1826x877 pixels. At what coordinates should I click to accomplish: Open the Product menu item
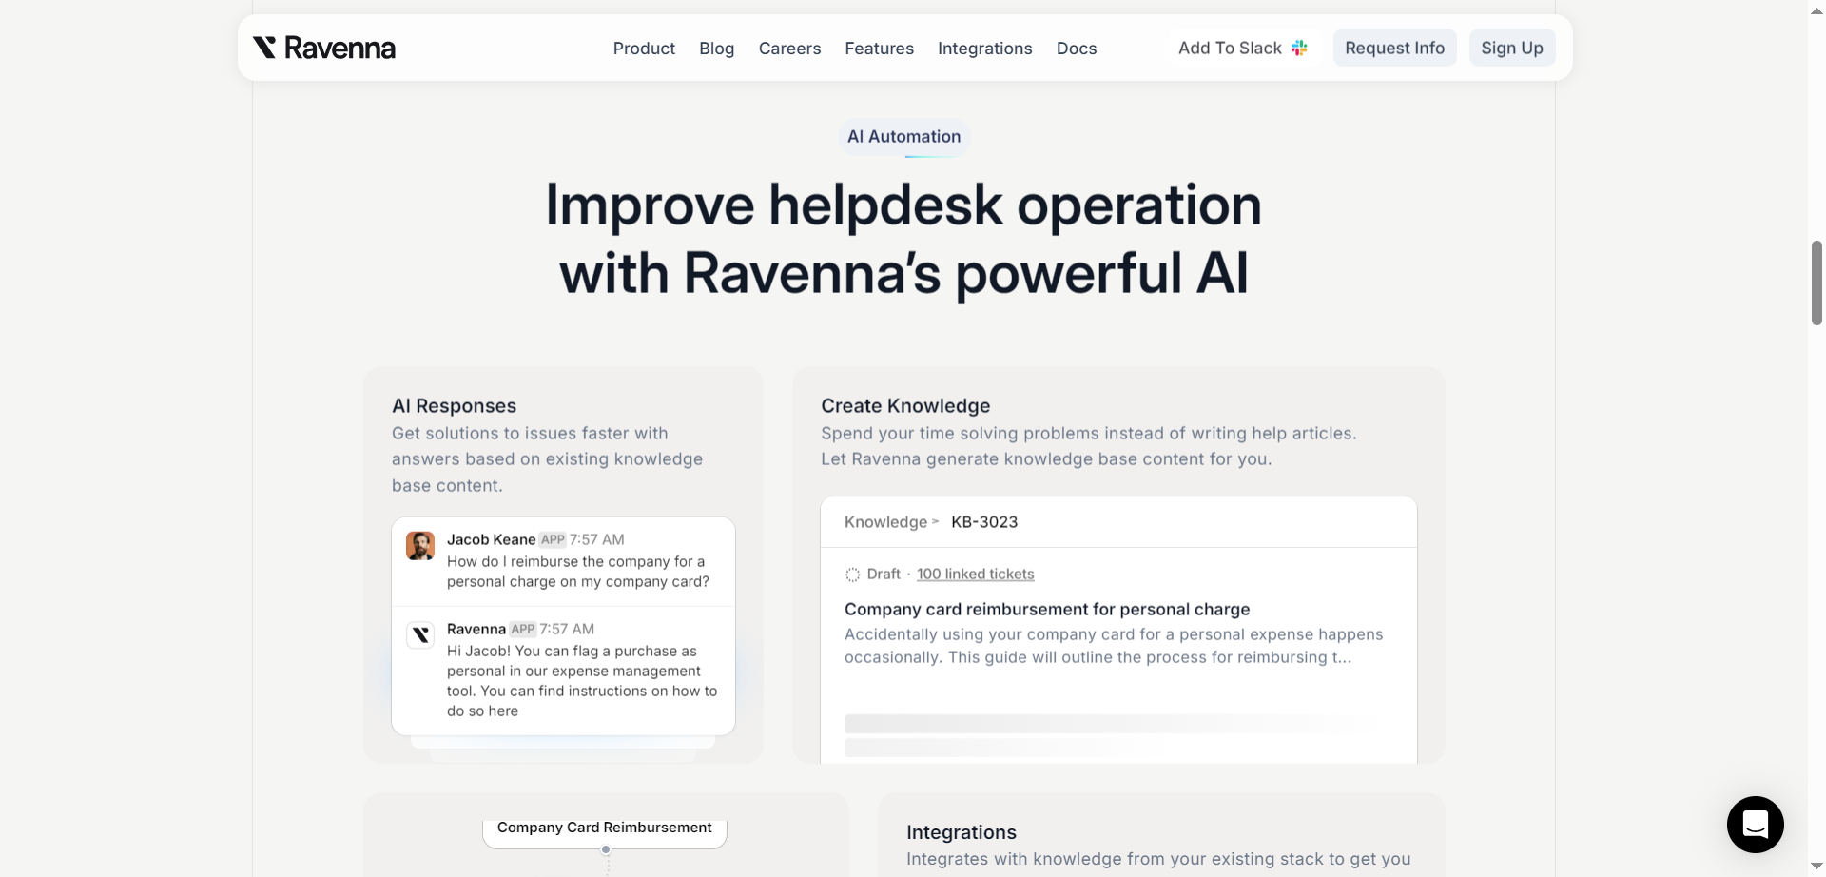[644, 49]
